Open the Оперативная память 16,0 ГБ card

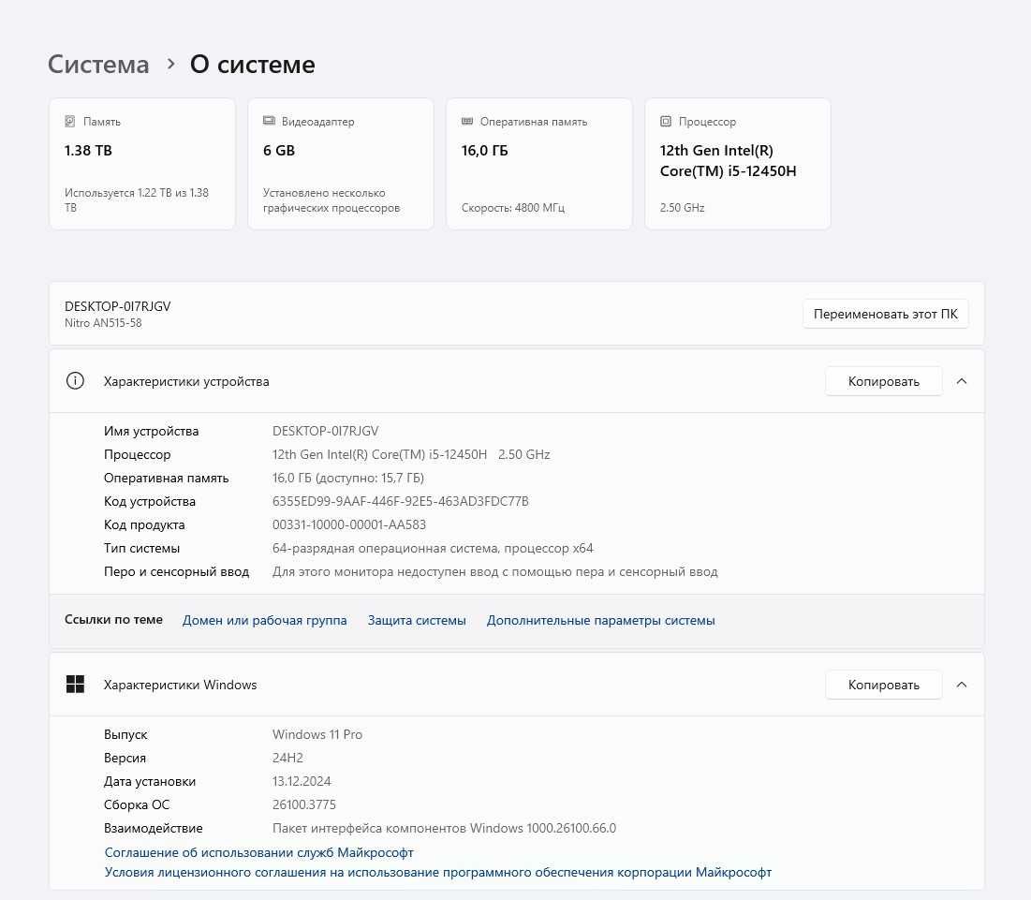click(539, 164)
